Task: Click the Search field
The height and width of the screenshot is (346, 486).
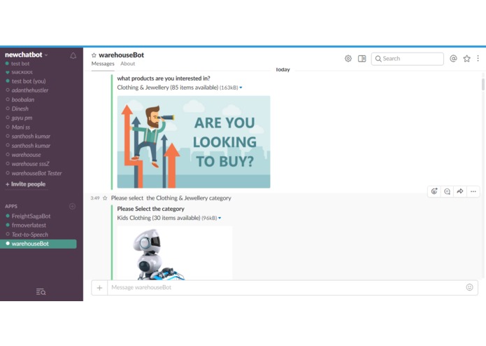Action: (407, 59)
